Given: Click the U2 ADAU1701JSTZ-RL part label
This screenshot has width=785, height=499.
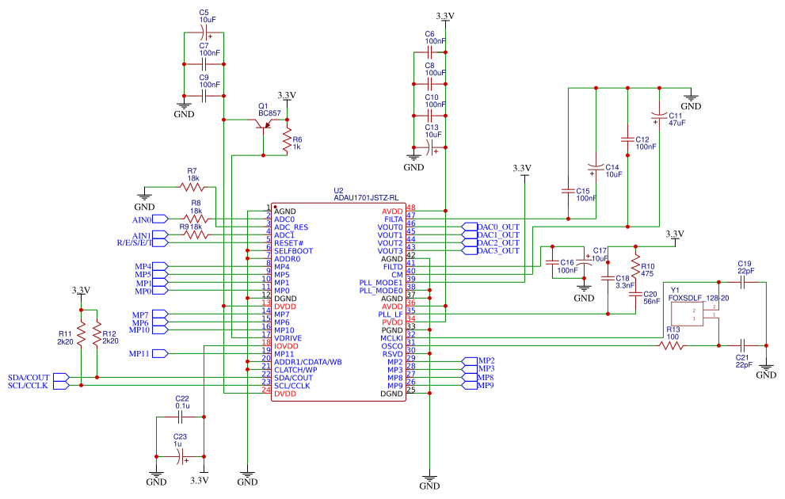Looking at the screenshot, I should pyautogui.click(x=364, y=196).
